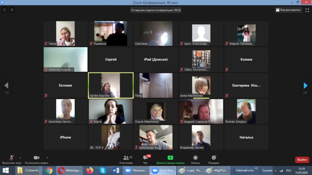Enter full screen mode icon
Screen dimensions: 312x175
307,10
